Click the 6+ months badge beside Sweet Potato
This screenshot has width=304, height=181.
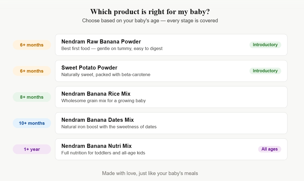click(x=32, y=71)
